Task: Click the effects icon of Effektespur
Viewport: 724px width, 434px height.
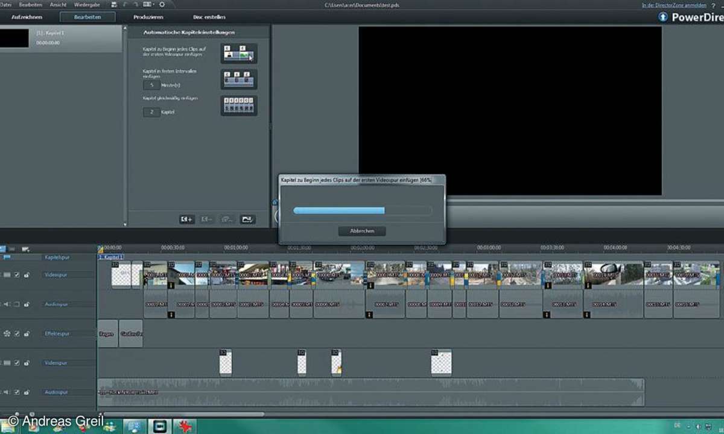Action: (7, 333)
